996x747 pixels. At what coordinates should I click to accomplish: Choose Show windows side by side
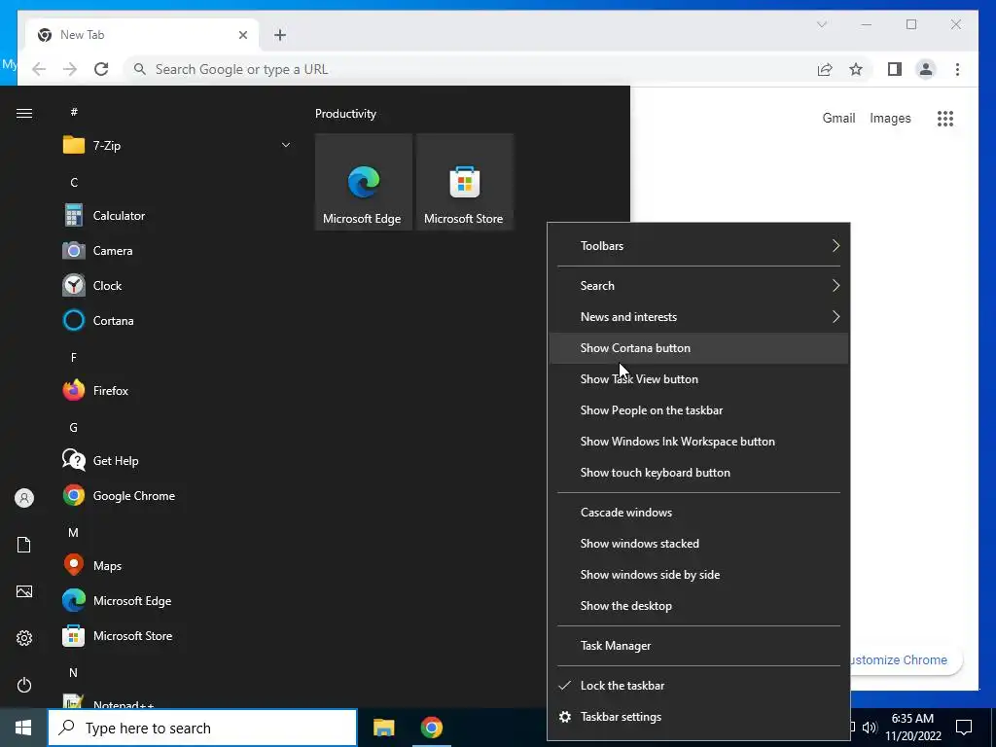click(698, 575)
